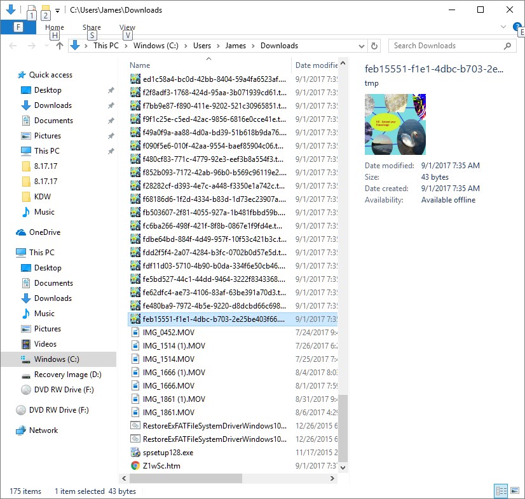
Task: Expand the ribbon using the chevron
Action: 503,27
